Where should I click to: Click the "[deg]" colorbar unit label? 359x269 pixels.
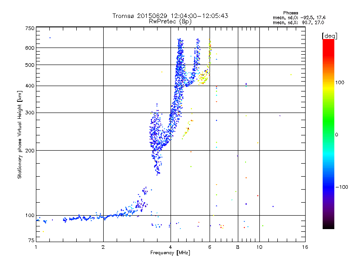[329, 36]
